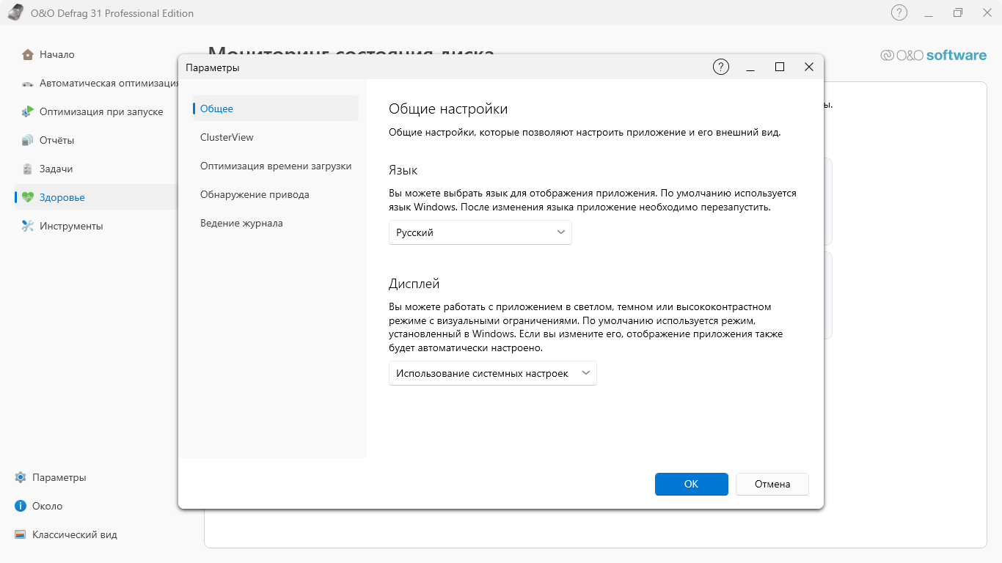Viewport: 1002px width, 563px height.
Task: Open Ведение журнала settings
Action: point(276,223)
